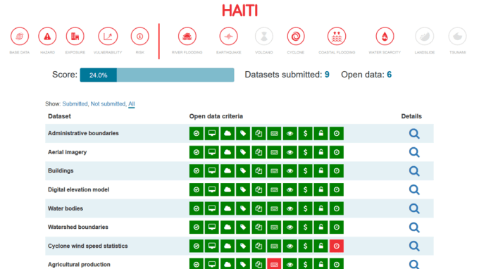Filter by River Flooding hazard icon
Viewport: 479px width, 269px height.
point(187,37)
